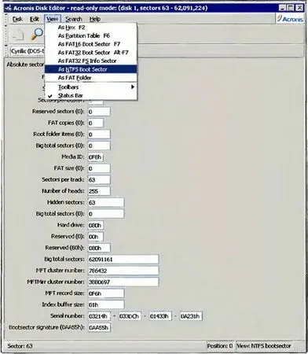
Task: Choose As FAT16 Boot Sector view
Action: pyautogui.click(x=91, y=44)
